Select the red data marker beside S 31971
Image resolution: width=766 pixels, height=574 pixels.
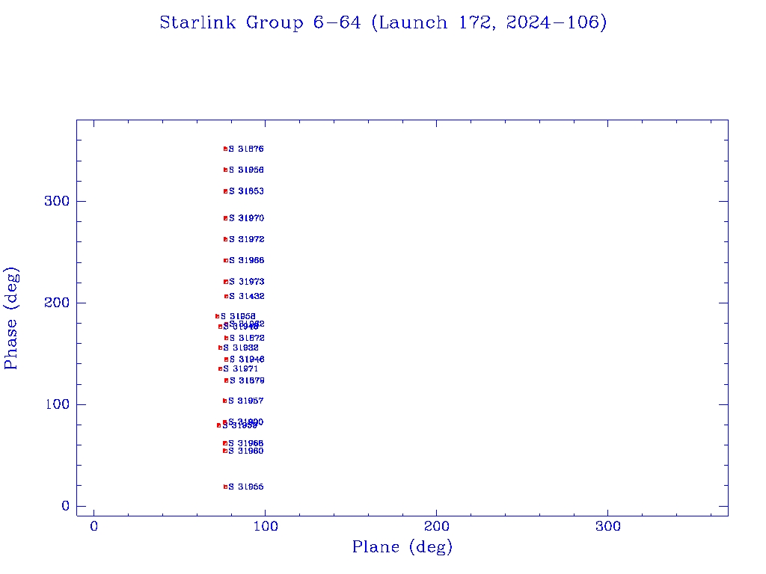(220, 369)
